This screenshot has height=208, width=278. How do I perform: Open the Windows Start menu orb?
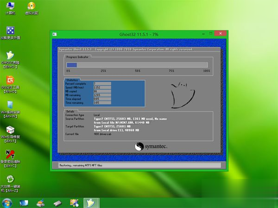[x=7, y=202]
